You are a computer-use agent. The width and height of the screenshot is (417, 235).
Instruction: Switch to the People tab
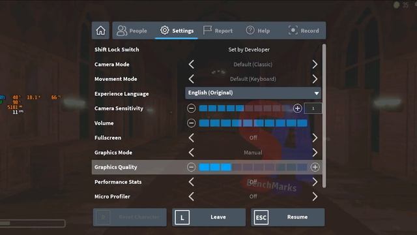click(x=132, y=31)
